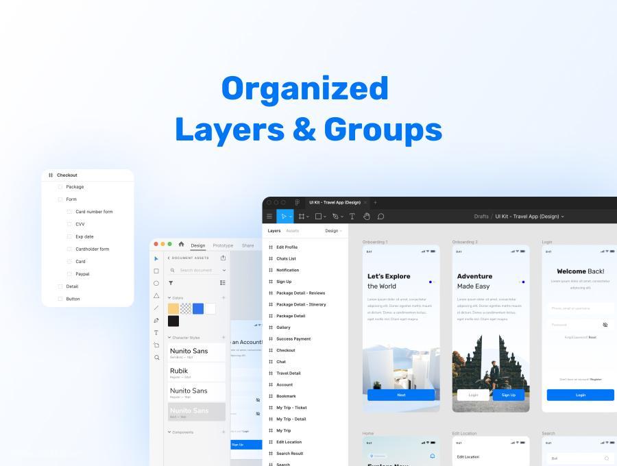The image size is (617, 466).
Task: Toggle the password visibility eye icon
Action: pyautogui.click(x=605, y=325)
